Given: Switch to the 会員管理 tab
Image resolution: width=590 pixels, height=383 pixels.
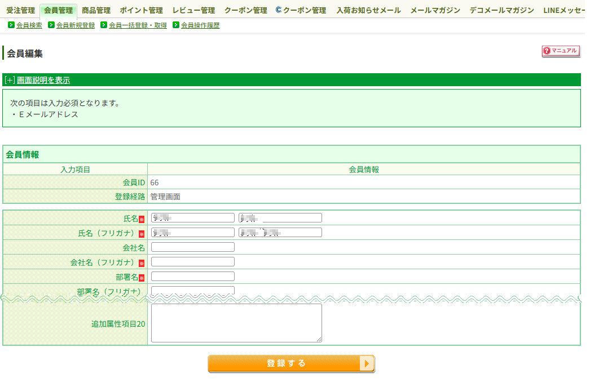Looking at the screenshot, I should pyautogui.click(x=59, y=10).
